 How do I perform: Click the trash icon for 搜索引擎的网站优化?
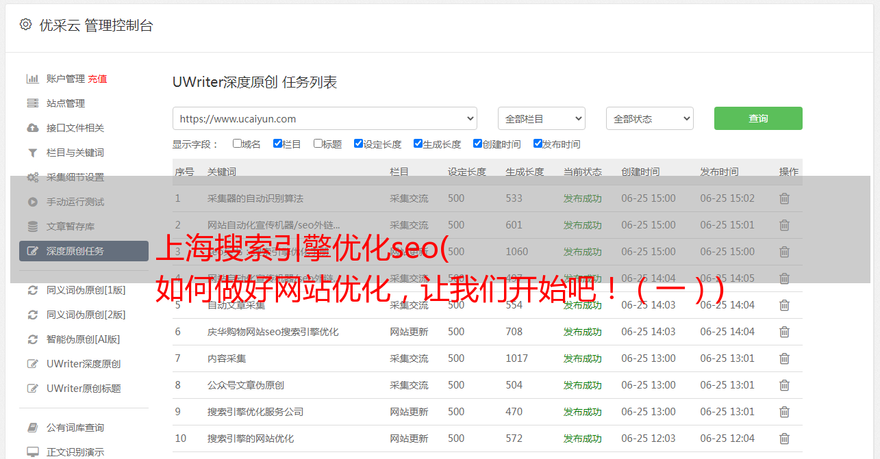784,438
